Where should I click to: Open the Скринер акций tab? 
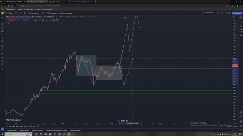pos(11,131)
